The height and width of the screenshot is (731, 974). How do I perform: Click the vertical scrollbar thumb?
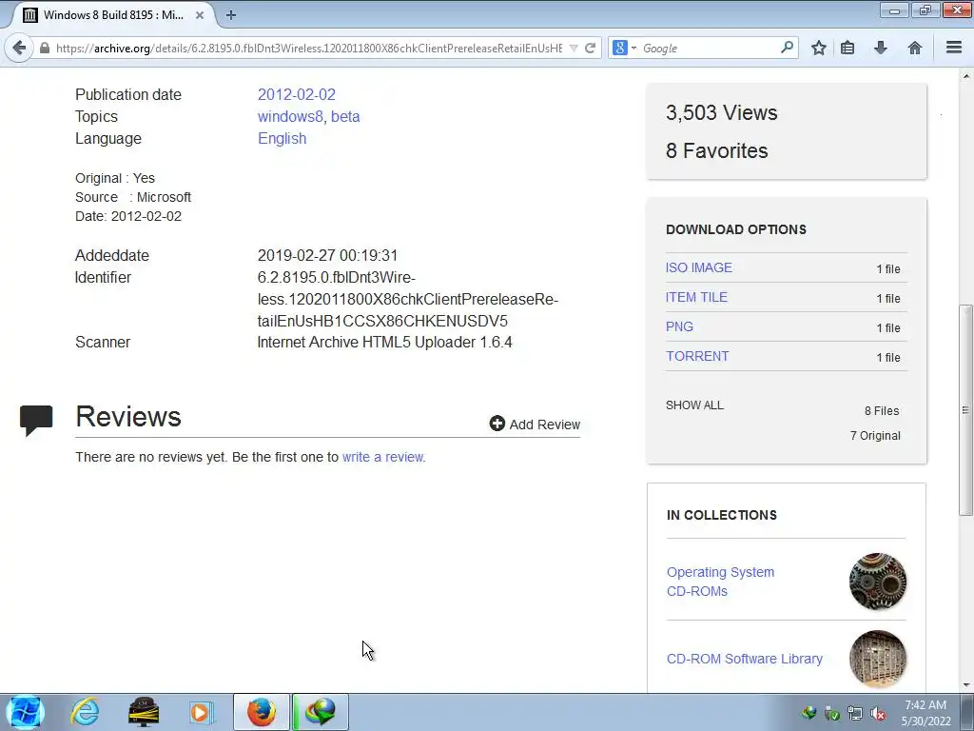tap(965, 410)
